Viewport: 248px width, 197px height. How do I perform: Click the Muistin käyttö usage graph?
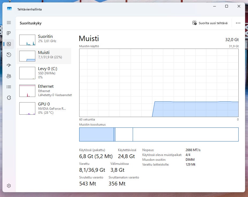click(x=159, y=83)
